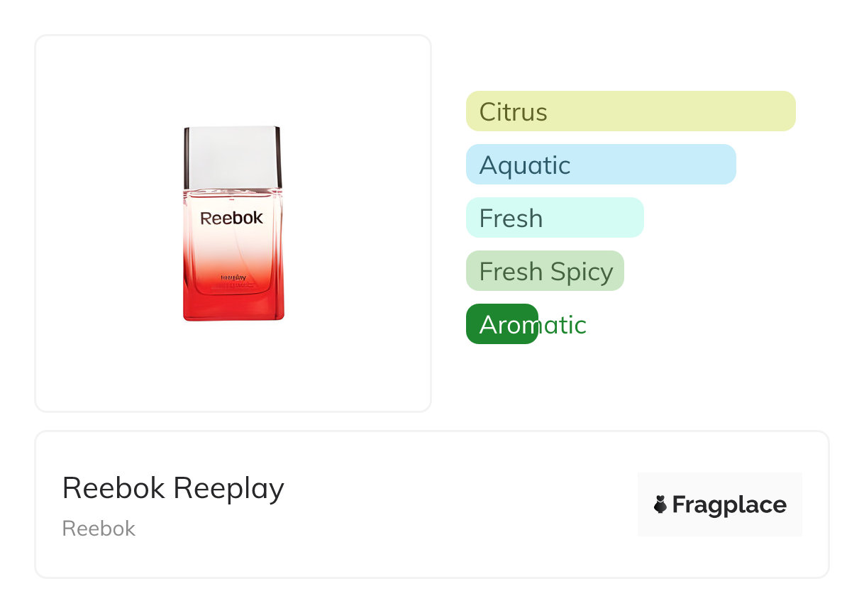
Task: Click the word "Citrus" in the accords
Action: [x=513, y=112]
